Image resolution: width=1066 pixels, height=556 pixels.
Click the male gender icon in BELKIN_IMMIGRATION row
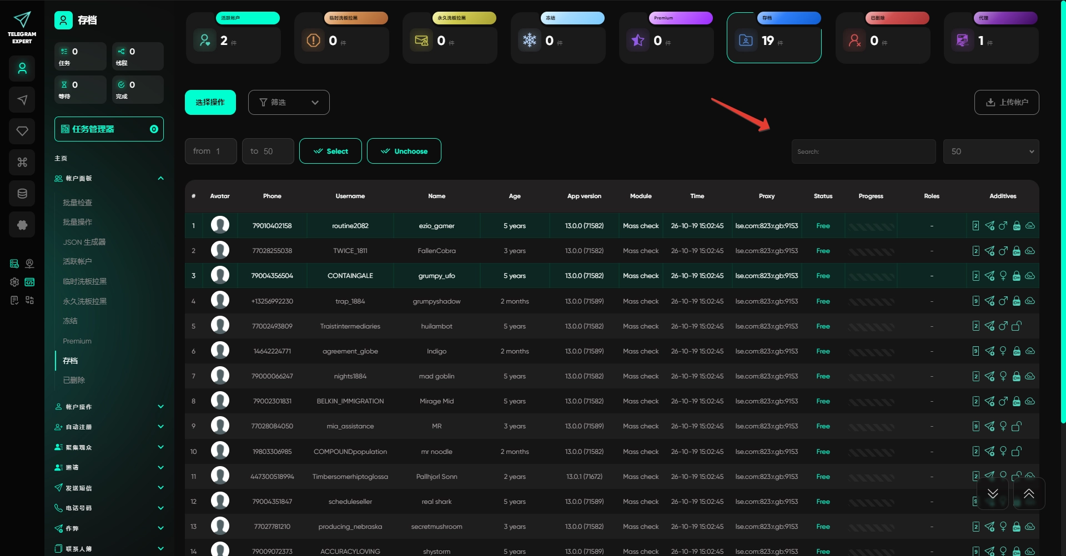tap(1003, 401)
